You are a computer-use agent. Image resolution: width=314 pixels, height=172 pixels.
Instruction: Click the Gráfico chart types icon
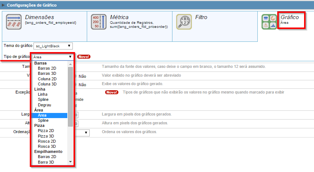tap(269, 22)
